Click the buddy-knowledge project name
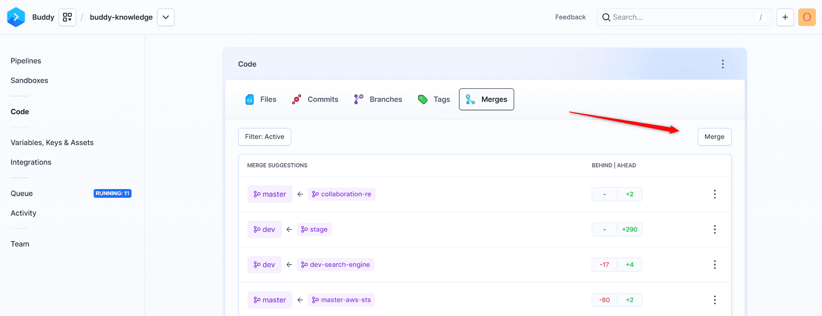The height and width of the screenshot is (316, 822). pyautogui.click(x=121, y=17)
